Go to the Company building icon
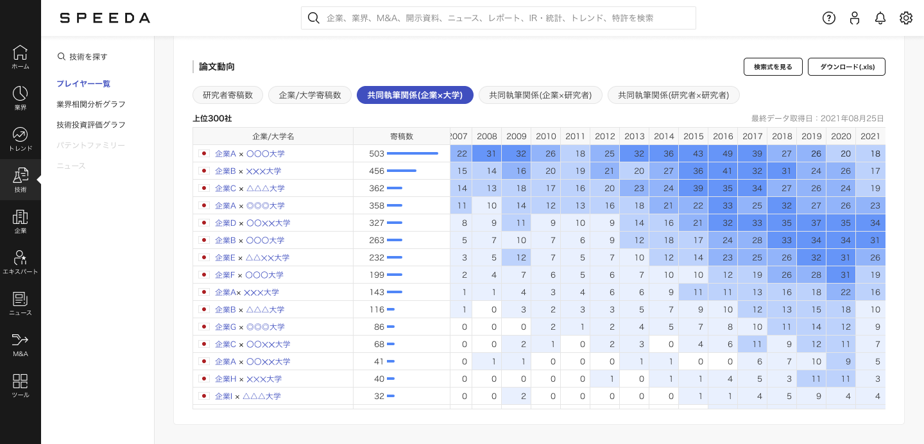924x444 pixels. [21, 221]
